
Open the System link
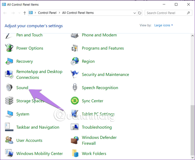[x=23, y=114]
